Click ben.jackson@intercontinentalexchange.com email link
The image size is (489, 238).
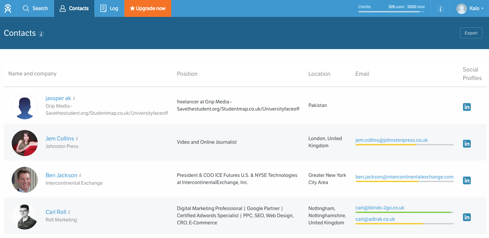click(404, 177)
